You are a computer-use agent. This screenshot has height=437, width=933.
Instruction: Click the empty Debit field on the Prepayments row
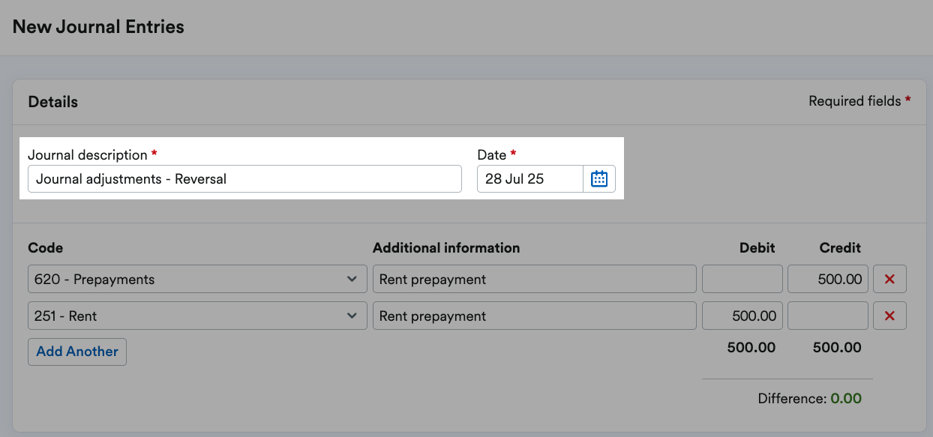(742, 278)
